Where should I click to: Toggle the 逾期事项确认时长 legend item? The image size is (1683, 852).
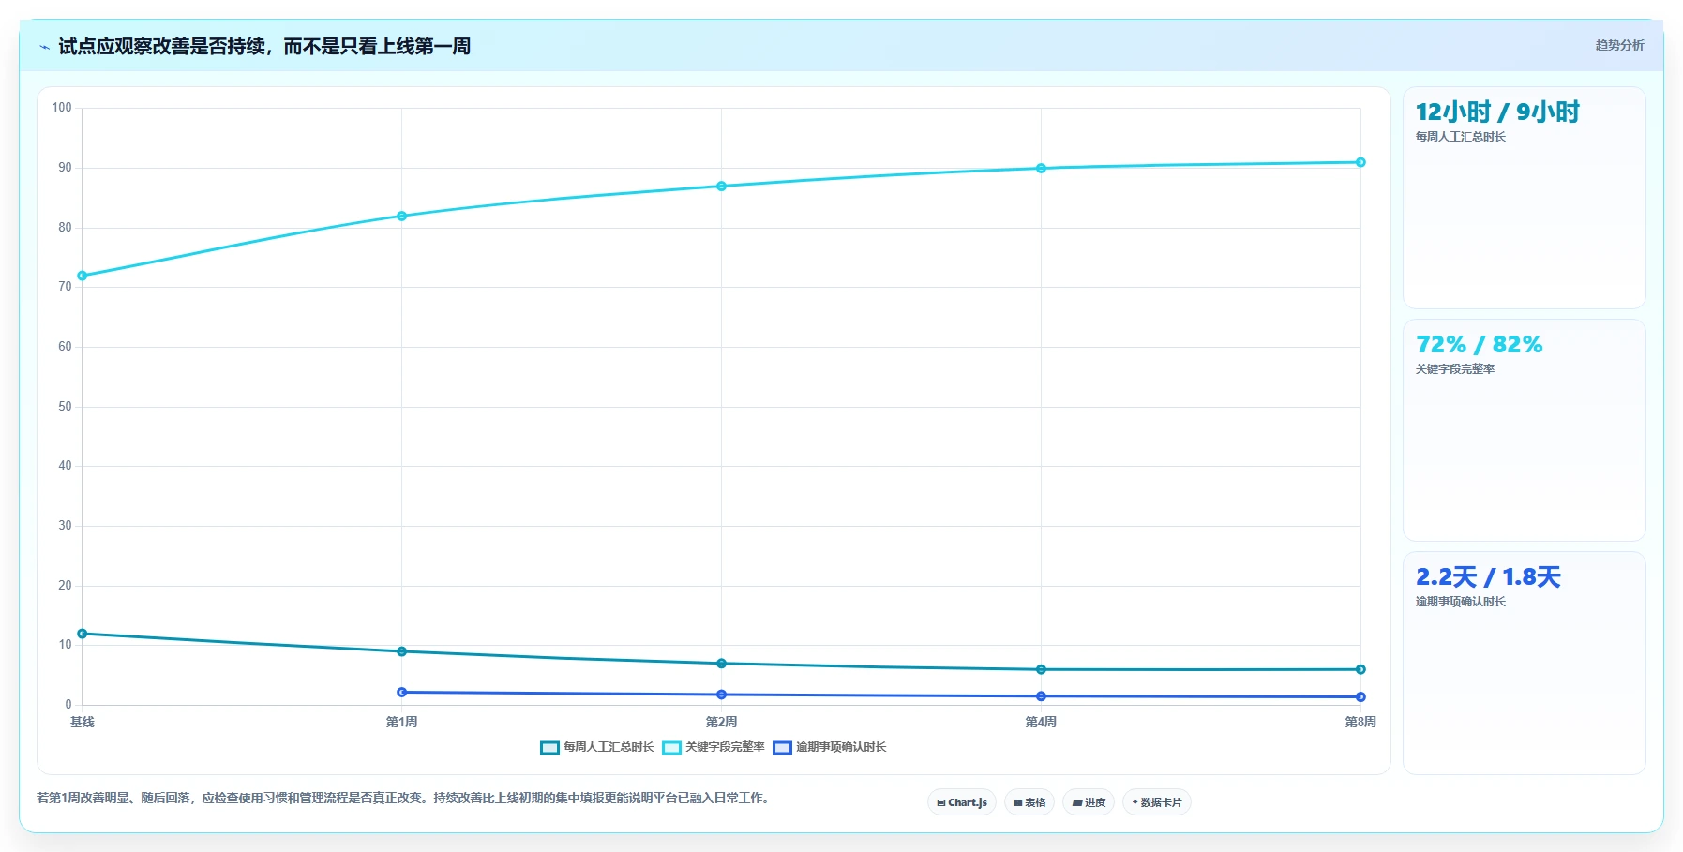[830, 747]
